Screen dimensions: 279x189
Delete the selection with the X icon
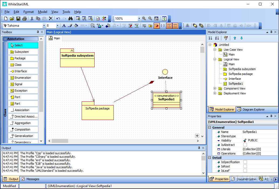(x=51, y=19)
